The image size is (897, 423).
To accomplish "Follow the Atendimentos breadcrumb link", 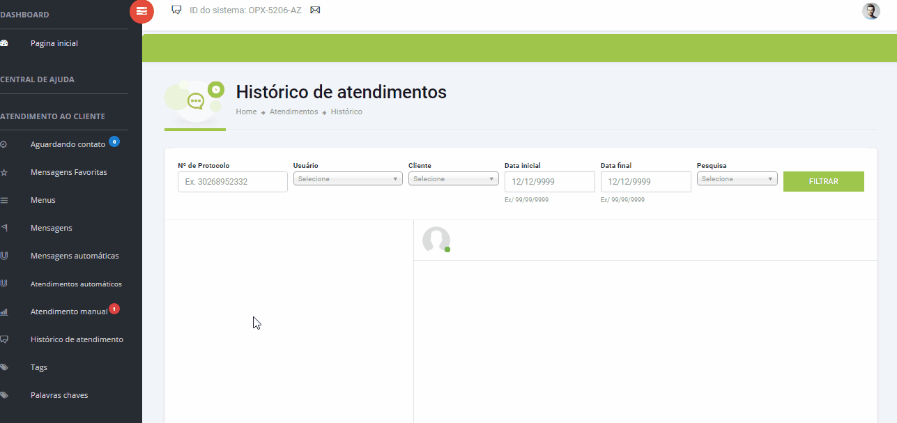I will [293, 111].
